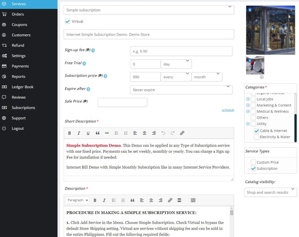Toggle strikethrough in Short Description editor
Image resolution: width=299 pixels, height=237 pixels.
(107, 133)
